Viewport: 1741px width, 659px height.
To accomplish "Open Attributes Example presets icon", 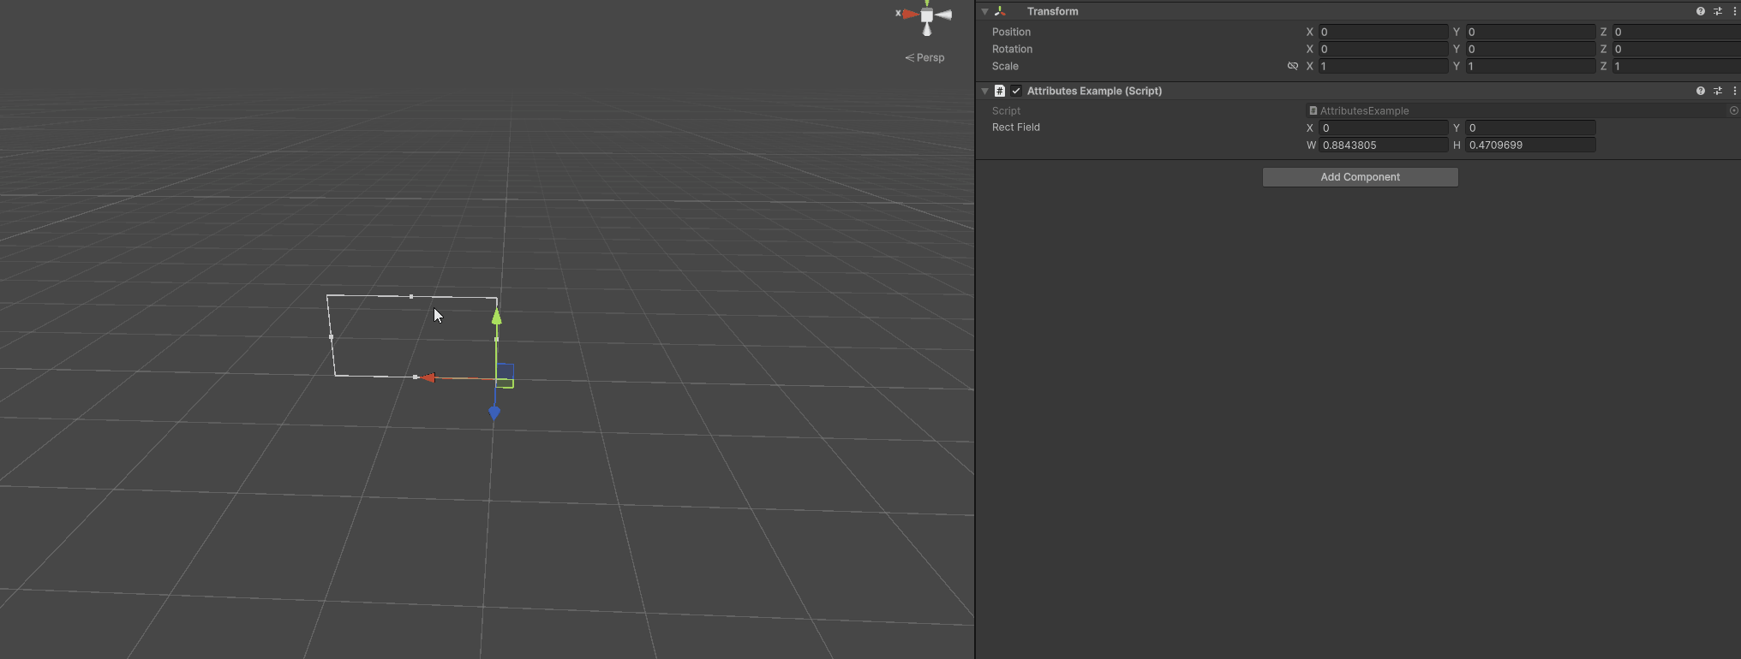I will [1718, 91].
